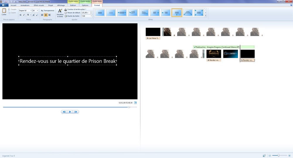Select the stretch horizontal text effect
This screenshot has width=293, height=158.
pyautogui.click(x=122, y=13)
